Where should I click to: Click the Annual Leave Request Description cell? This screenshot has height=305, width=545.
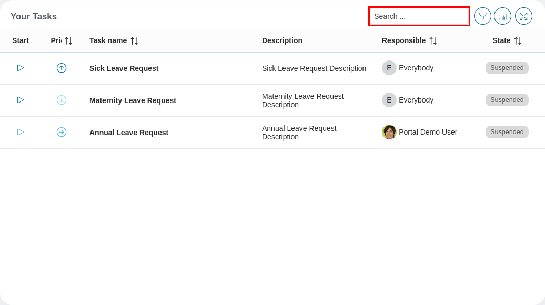[299, 133]
